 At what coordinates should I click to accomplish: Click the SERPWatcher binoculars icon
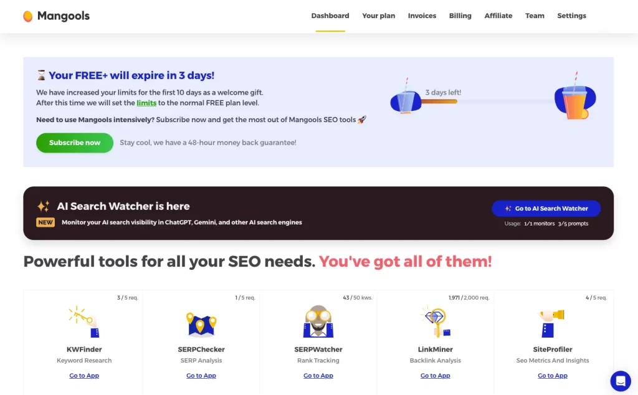click(318, 321)
